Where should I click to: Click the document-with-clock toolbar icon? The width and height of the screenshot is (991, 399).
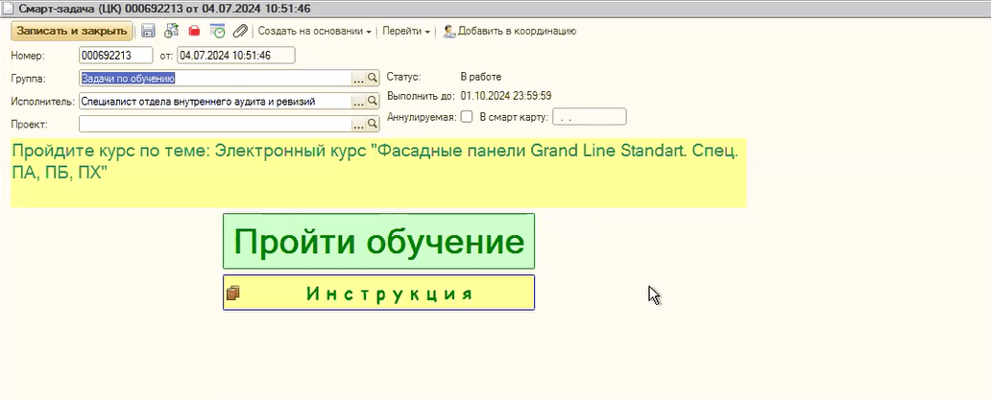click(x=171, y=31)
